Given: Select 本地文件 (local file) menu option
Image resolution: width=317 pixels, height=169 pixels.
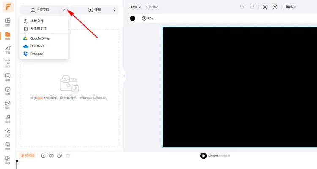Looking at the screenshot, I should [36, 21].
